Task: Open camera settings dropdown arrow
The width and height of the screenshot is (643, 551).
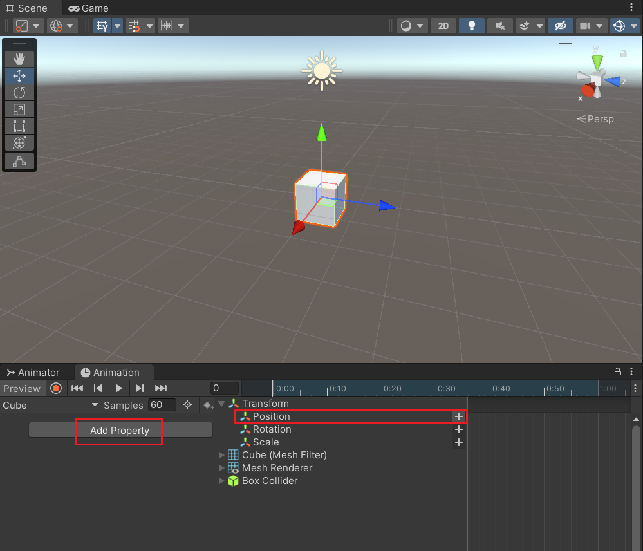Action: coord(599,26)
